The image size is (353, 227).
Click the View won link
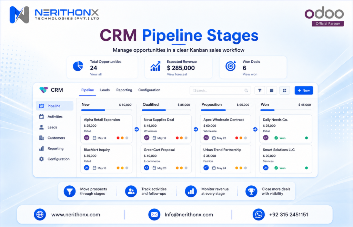tap(250, 74)
